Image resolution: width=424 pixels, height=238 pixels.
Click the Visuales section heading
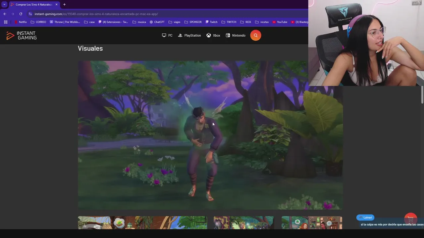[x=90, y=48]
